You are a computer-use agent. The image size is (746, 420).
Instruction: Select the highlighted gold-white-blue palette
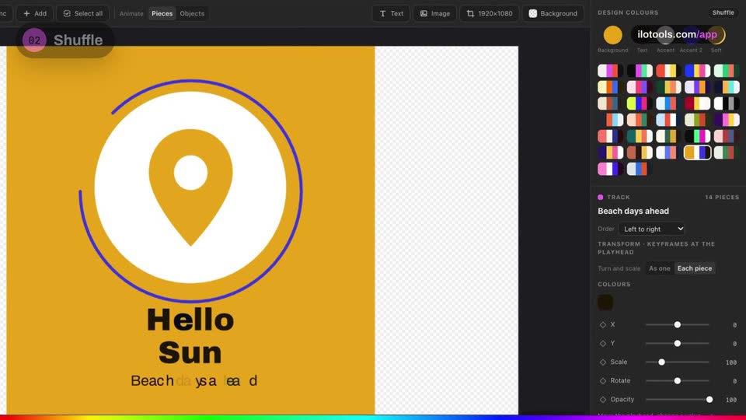(697, 152)
